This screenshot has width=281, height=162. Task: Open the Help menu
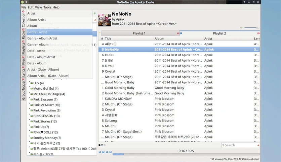[x=56, y=7]
